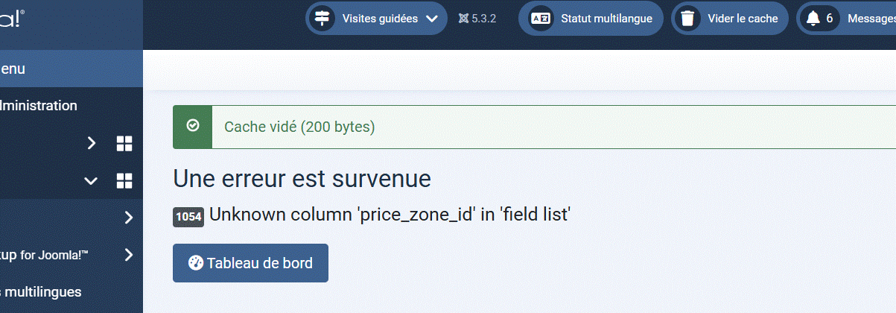Go to Tableau de bord
This screenshot has width=896, height=313.
(x=250, y=263)
